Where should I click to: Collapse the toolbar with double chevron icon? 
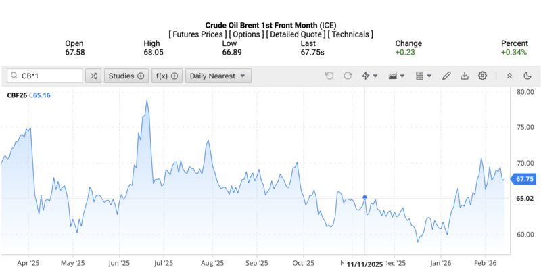[509, 76]
